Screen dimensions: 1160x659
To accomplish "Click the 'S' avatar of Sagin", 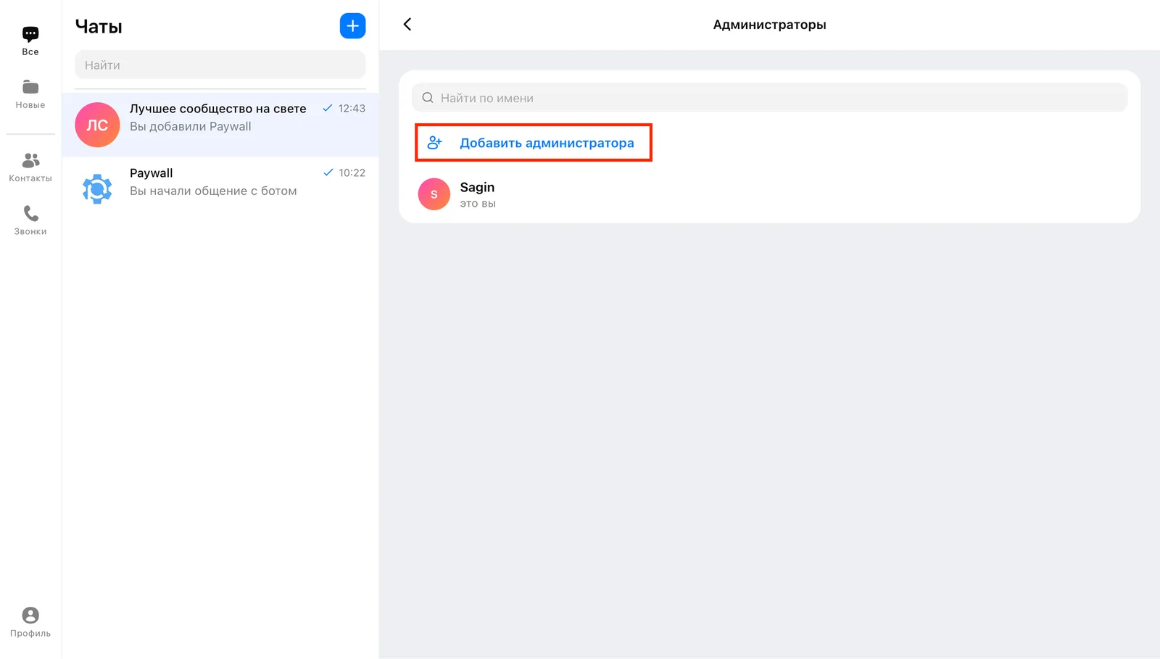I will point(434,194).
